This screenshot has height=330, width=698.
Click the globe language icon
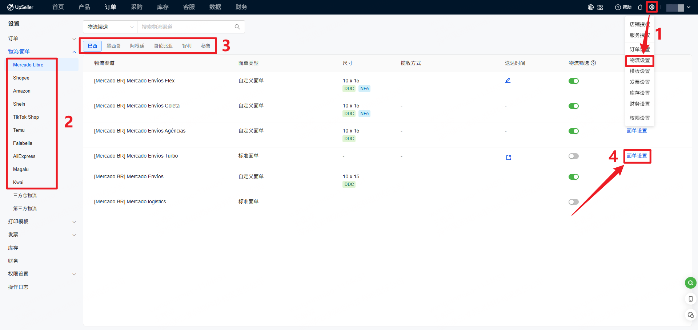590,7
